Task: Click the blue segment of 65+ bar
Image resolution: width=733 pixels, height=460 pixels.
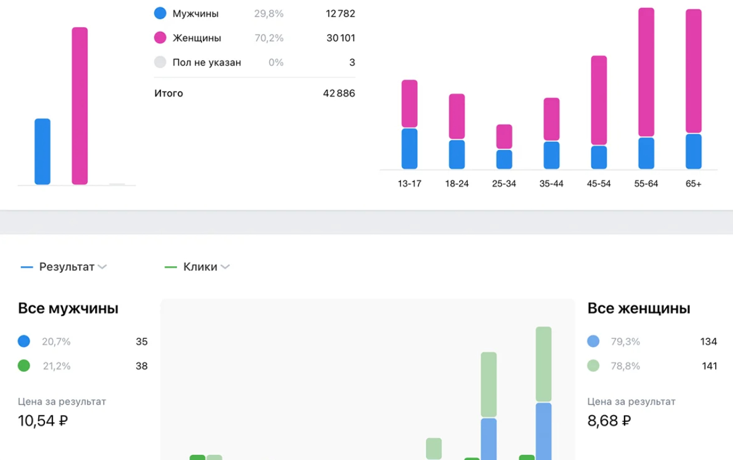Action: tap(694, 152)
